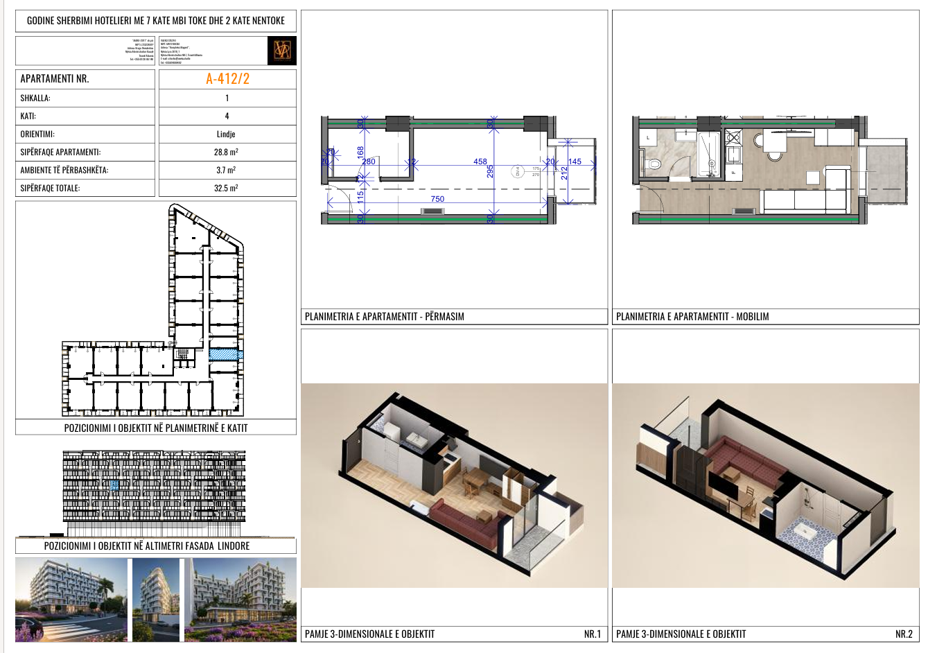The image size is (928, 653).
Task: Click the Planimetria e Apartamentit - Përmasim caption
Action: 385,317
